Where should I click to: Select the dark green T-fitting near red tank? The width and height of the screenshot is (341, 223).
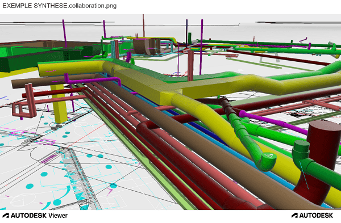pos(301,152)
